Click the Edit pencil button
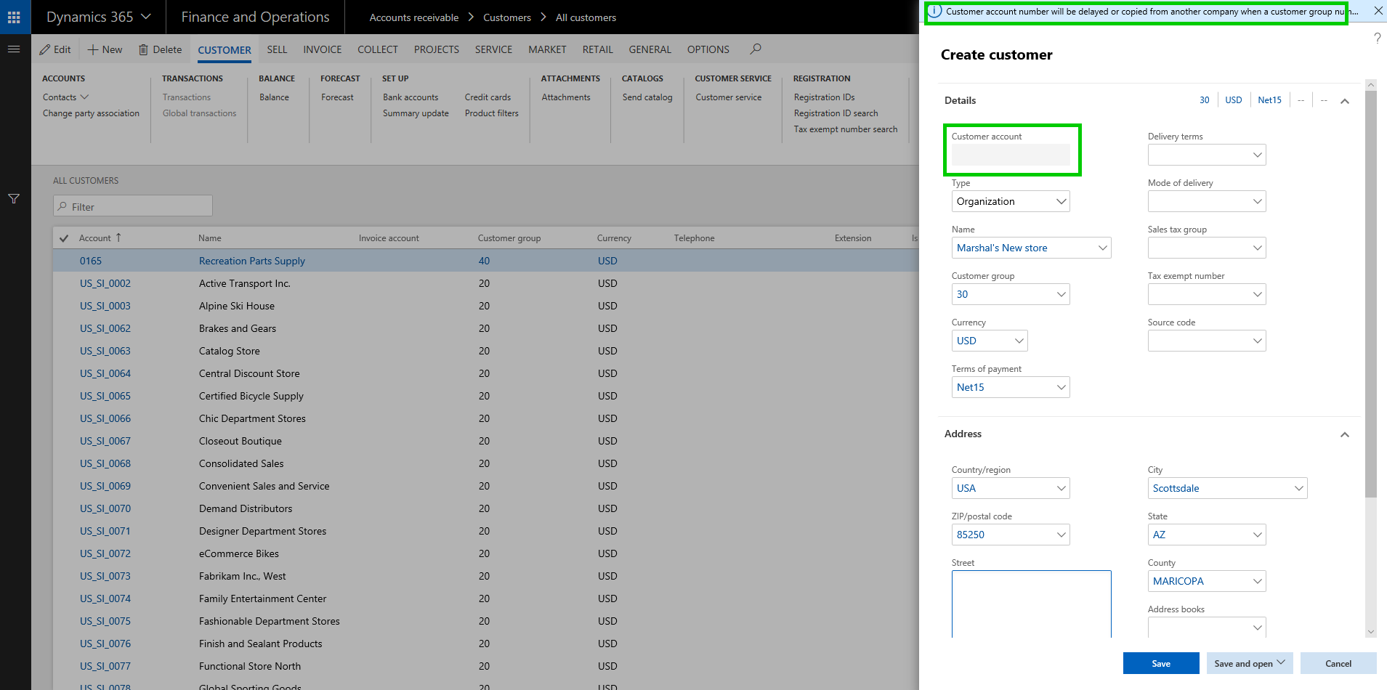The height and width of the screenshot is (690, 1387). click(55, 49)
